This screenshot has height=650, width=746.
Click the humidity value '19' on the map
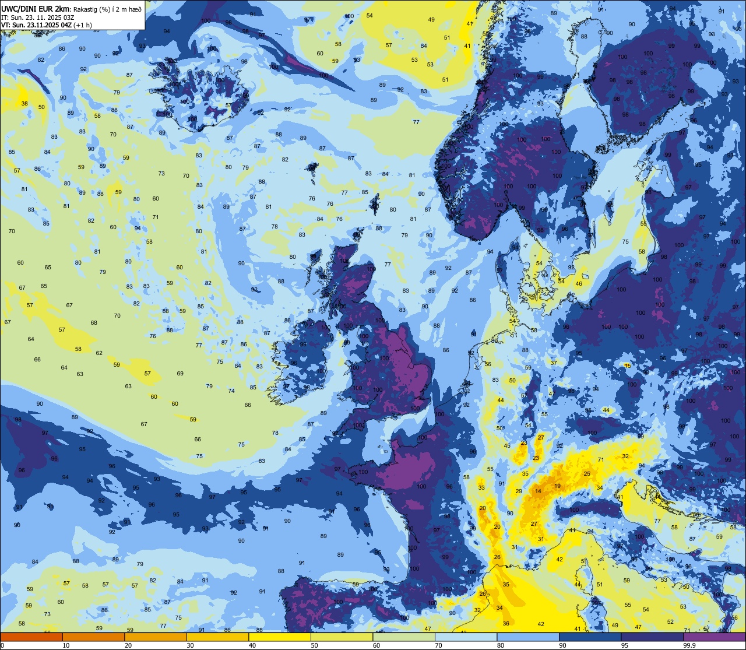coord(557,486)
